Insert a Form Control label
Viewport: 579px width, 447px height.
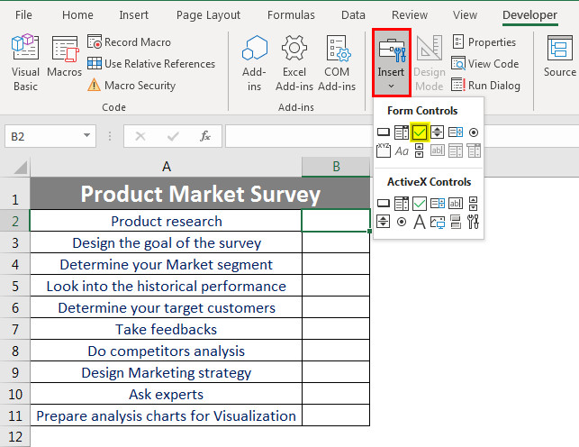tap(402, 151)
